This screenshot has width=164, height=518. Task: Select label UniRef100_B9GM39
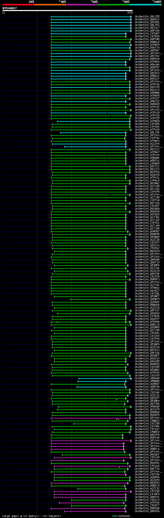coord(147,212)
